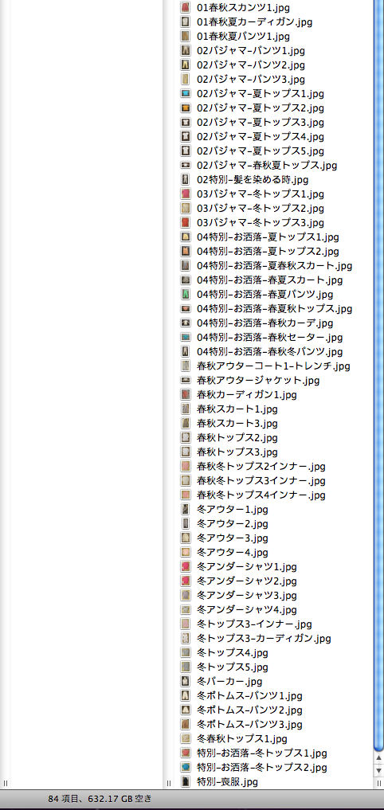Click the thumbnail icon of 01春秋スカンツ1.jpg
Screen dimensions: 384x810
click(x=186, y=8)
